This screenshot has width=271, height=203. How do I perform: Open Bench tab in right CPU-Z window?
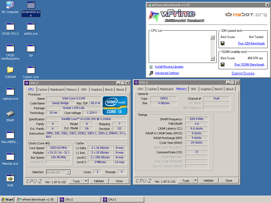click(218, 89)
